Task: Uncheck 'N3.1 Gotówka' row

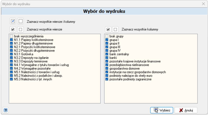Action: tap(11, 54)
